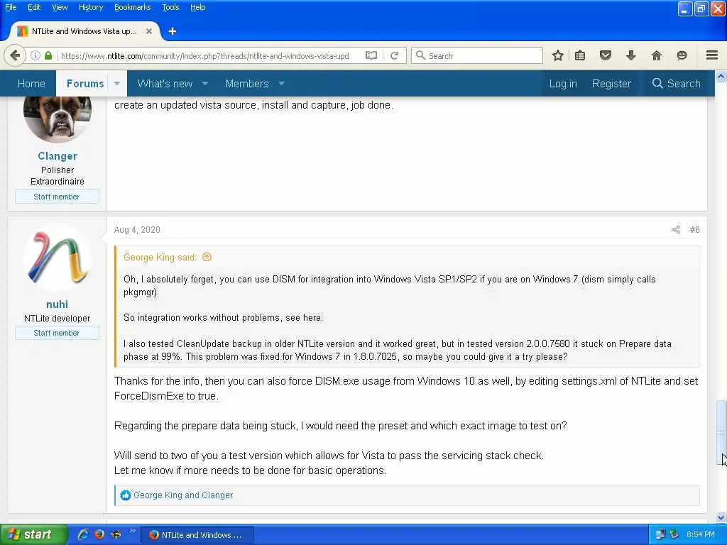Image resolution: width=727 pixels, height=545 pixels.
Task: Save page to Pocket icon
Action: [606, 55]
